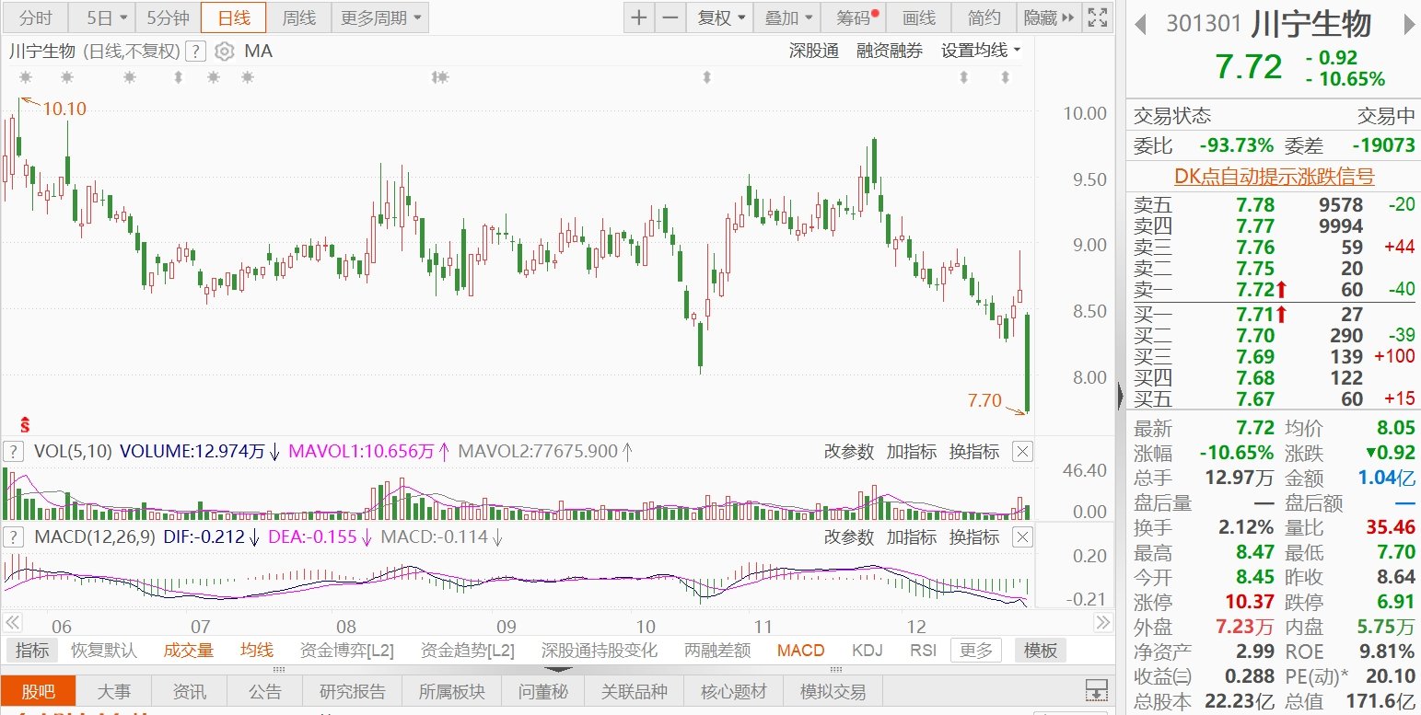Viewport: 1421px width, 715px height.
Task: Collapse the right quote panel arrow
Action: point(1120,396)
